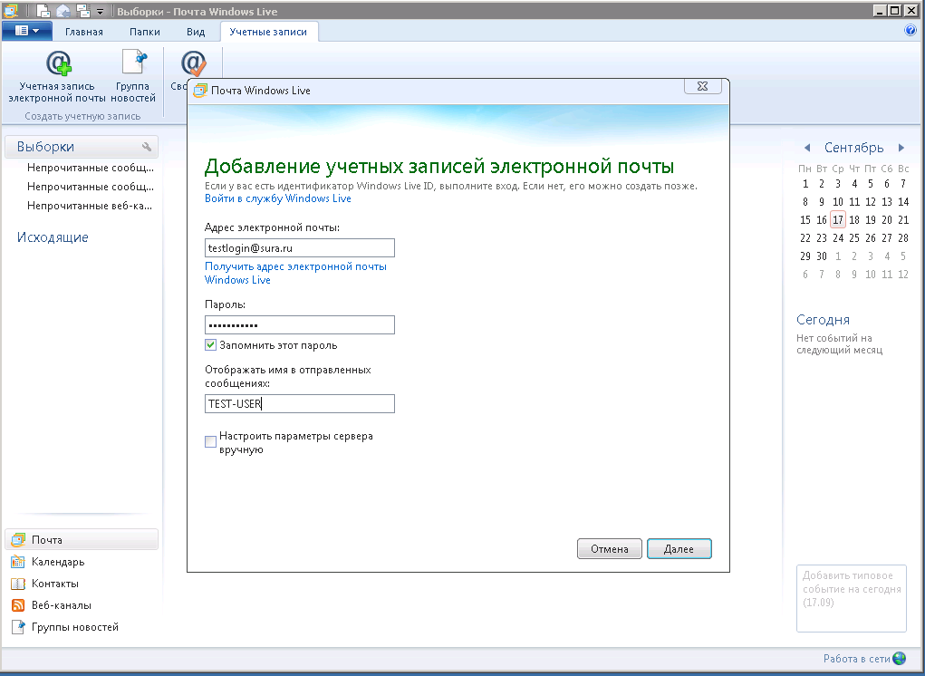Image resolution: width=925 pixels, height=676 pixels.
Task: Click the Newsgroup (Группа новостей) ribbon icon
Action: (133, 64)
